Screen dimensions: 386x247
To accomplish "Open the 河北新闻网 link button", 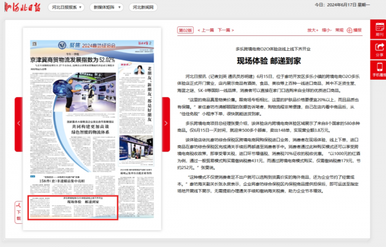I will click(143, 7).
